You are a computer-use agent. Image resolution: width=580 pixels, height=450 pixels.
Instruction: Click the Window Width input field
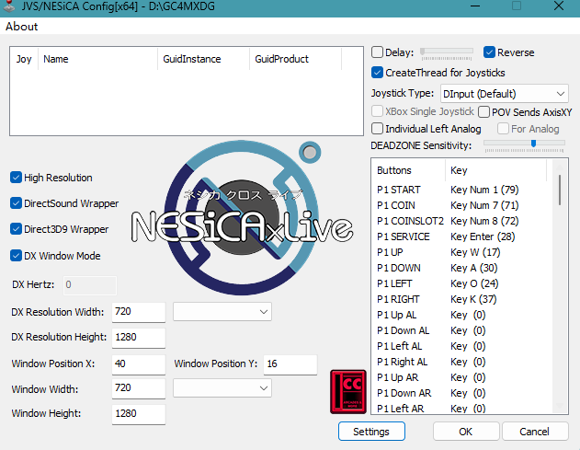139,388
